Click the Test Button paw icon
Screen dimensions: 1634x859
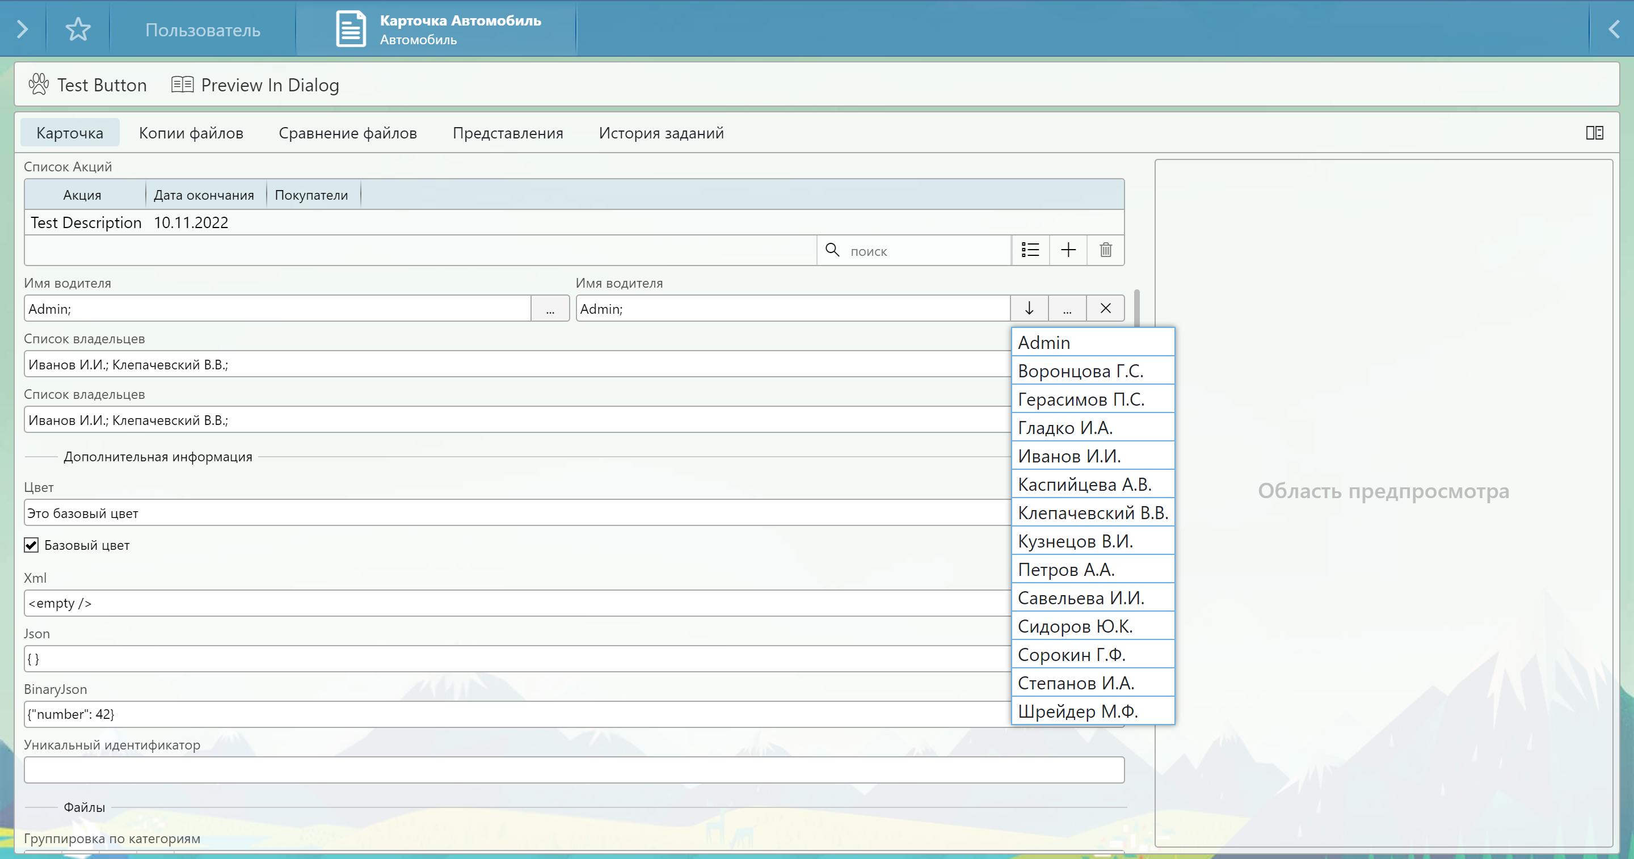click(39, 85)
